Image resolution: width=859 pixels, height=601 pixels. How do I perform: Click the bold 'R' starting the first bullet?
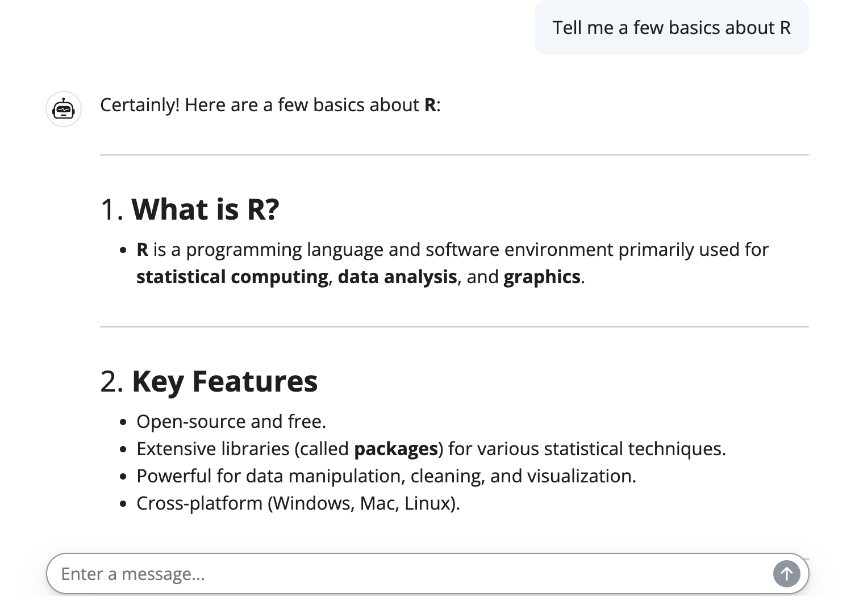click(x=142, y=250)
